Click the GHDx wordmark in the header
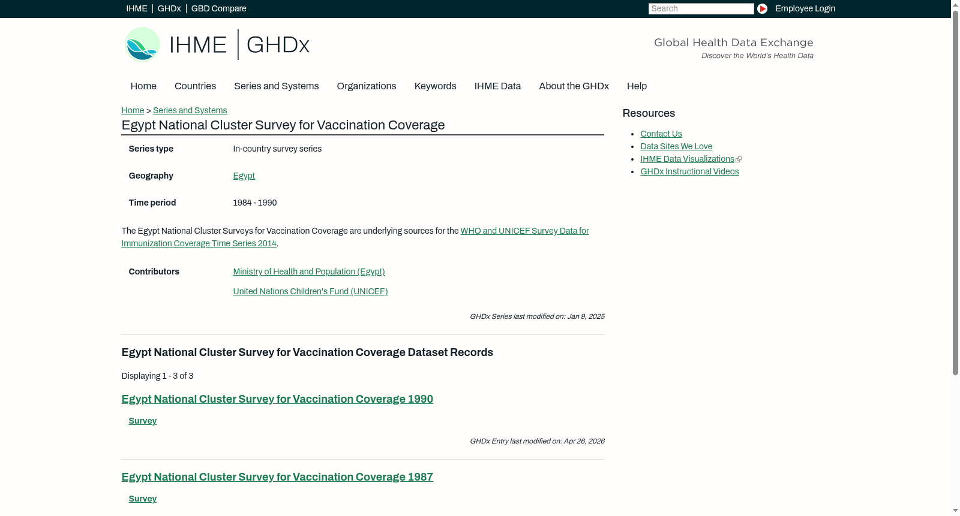The image size is (960, 516). (x=278, y=45)
